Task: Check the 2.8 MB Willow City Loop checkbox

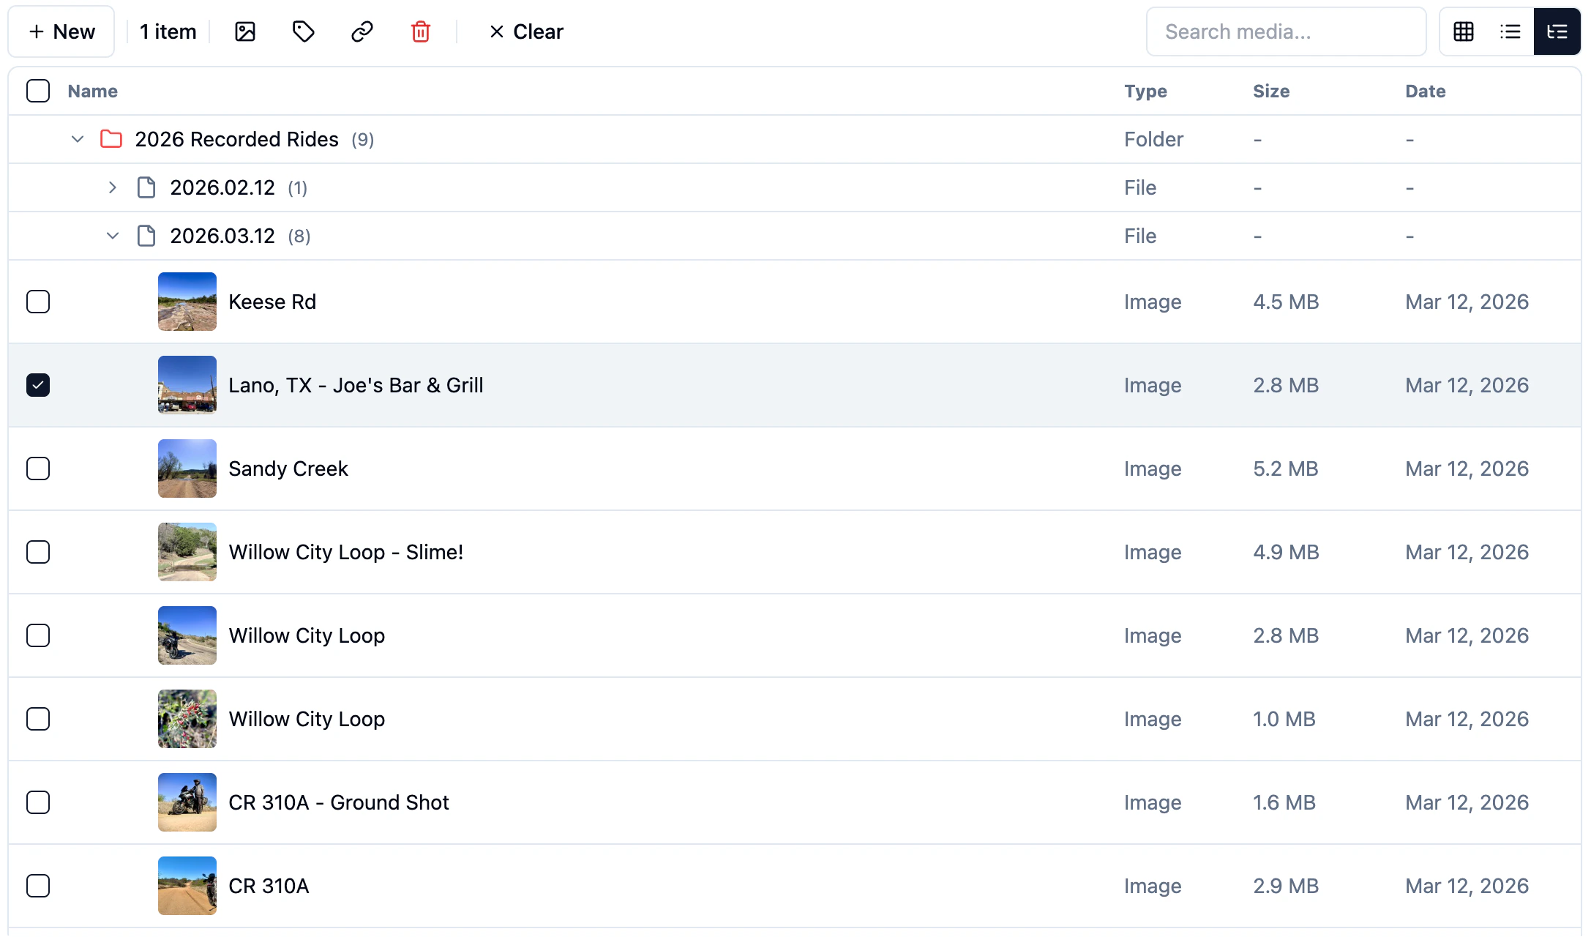Action: click(38, 635)
